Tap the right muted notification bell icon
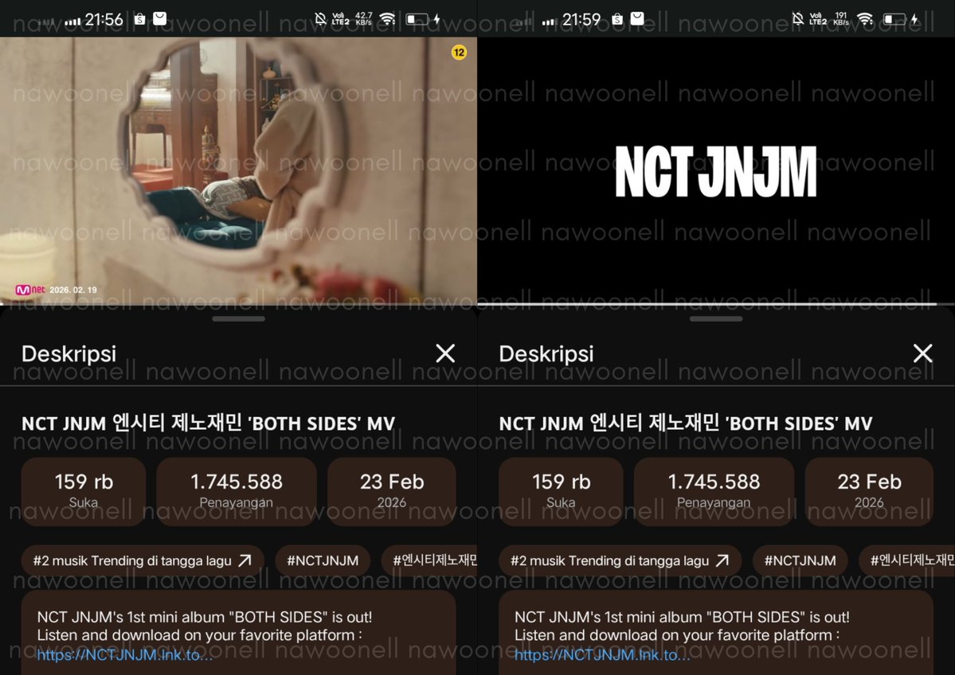 798,19
